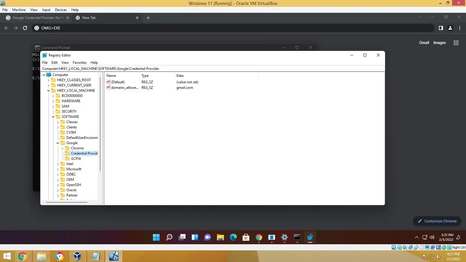Open the Images link
The width and height of the screenshot is (466, 262).
439,43
